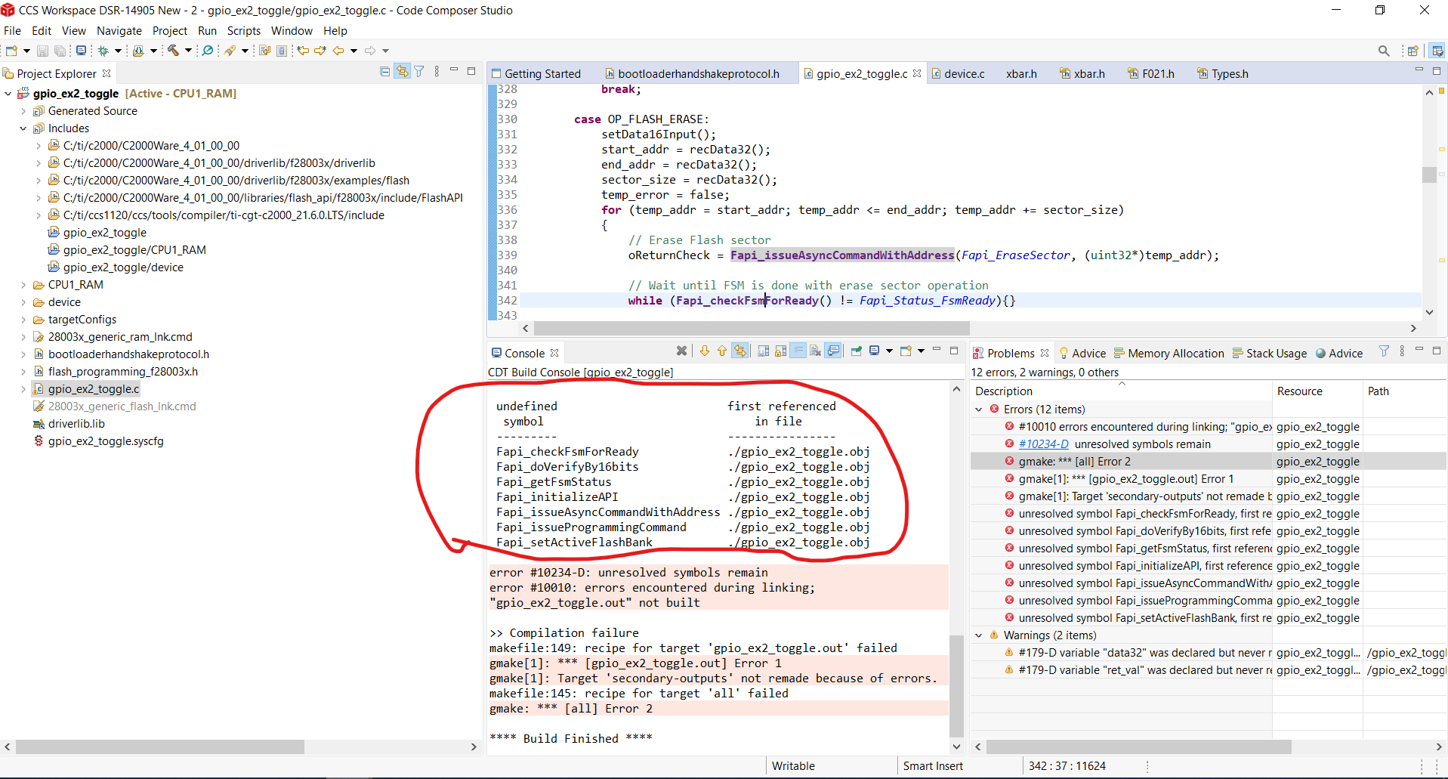Open the Open Console dropdown arrow
The width and height of the screenshot is (1448, 779).
pos(921,351)
